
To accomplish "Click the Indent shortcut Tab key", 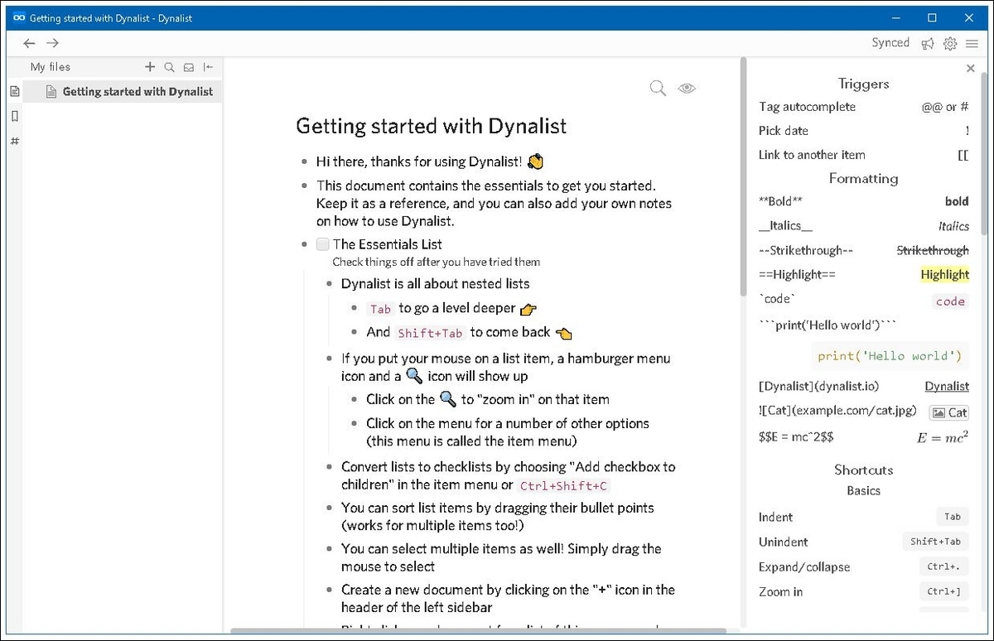I will coord(953,517).
